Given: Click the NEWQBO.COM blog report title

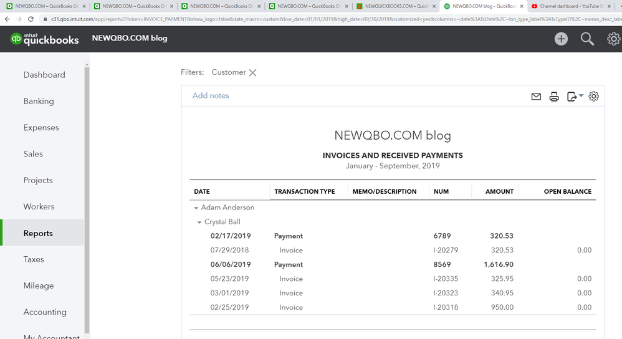Looking at the screenshot, I should click(393, 135).
